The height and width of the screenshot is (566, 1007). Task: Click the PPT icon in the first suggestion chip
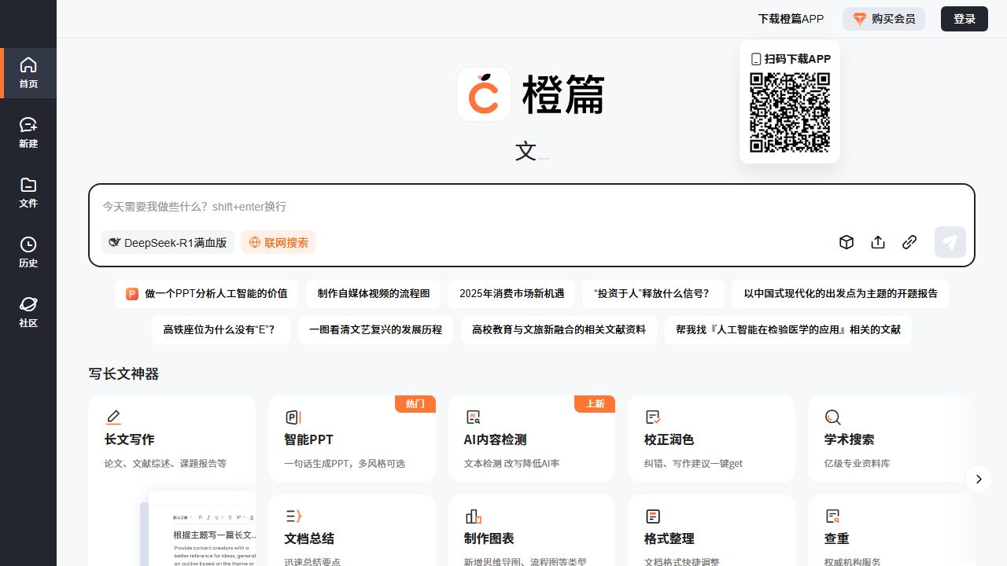tap(132, 293)
